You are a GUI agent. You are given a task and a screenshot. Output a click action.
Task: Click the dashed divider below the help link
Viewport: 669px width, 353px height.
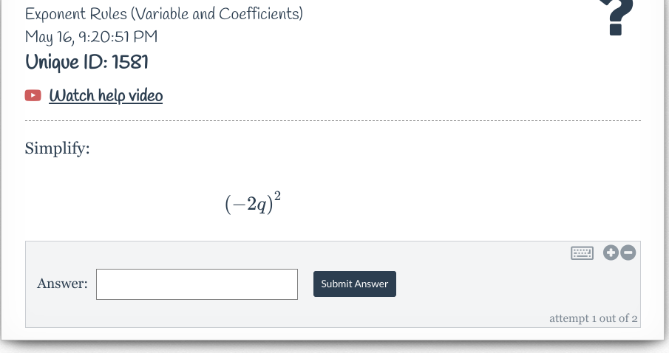coord(333,121)
